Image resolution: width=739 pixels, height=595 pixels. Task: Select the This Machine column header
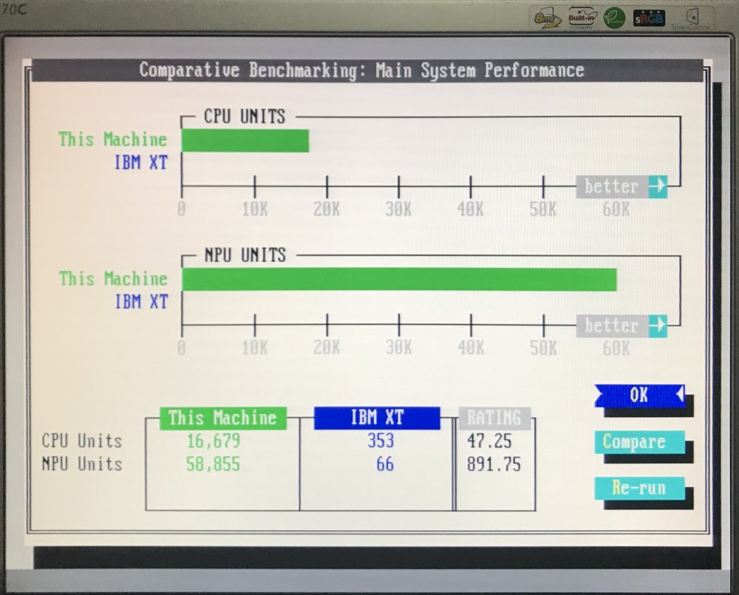click(222, 418)
